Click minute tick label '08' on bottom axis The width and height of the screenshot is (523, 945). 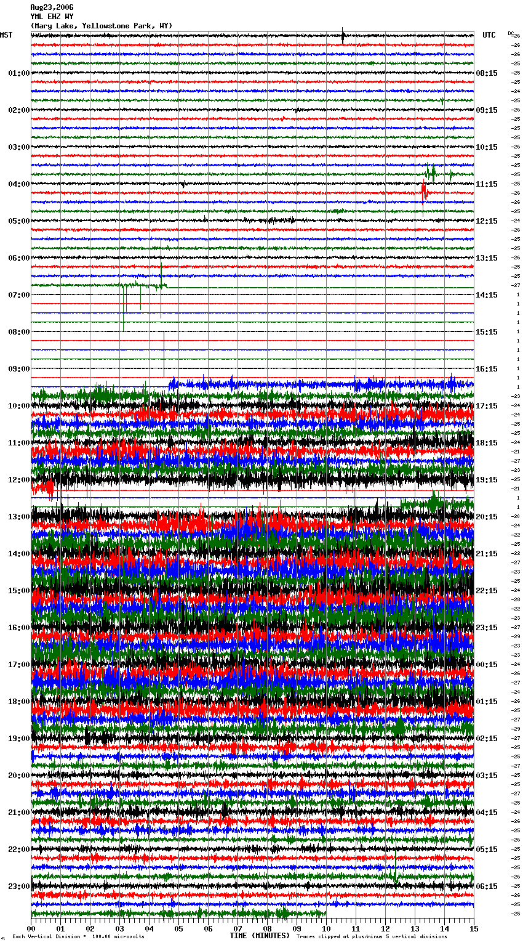coord(268,928)
